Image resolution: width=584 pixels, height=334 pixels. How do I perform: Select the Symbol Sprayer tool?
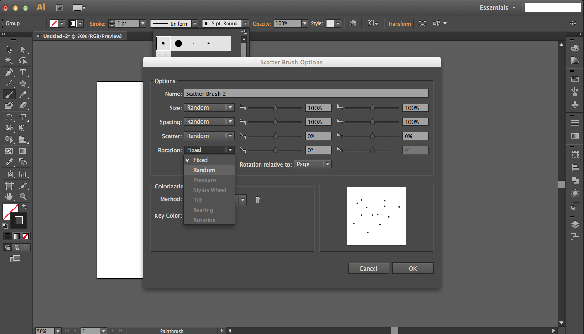(9, 174)
